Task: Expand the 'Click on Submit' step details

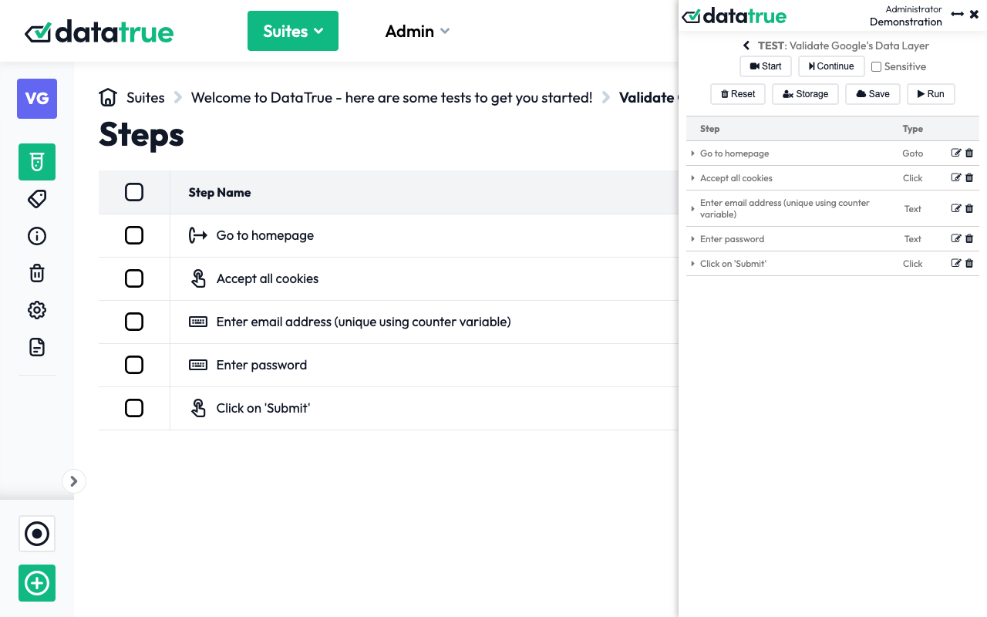Action: (x=692, y=264)
